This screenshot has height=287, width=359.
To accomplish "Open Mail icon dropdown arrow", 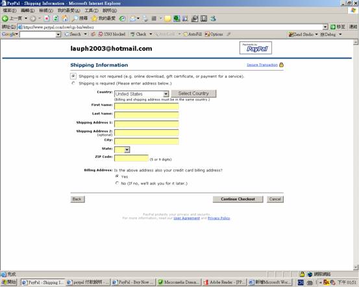I will pyautogui.click(x=138, y=19).
